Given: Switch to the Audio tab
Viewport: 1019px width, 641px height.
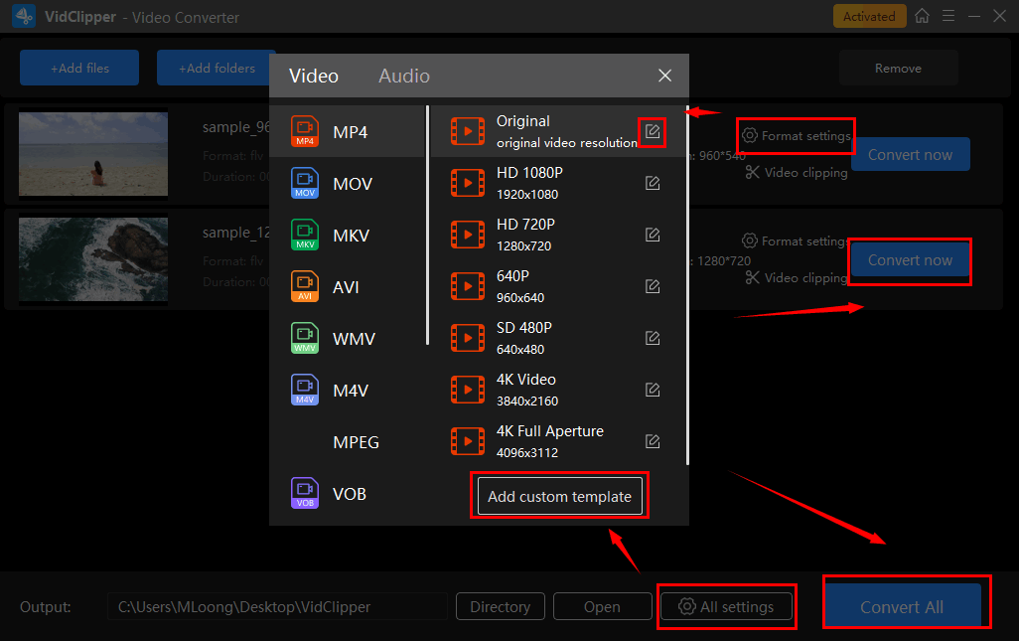Looking at the screenshot, I should point(404,77).
